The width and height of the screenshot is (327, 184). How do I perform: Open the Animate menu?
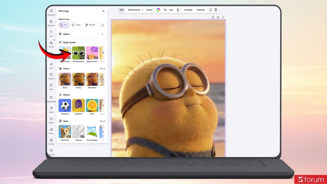[188, 10]
